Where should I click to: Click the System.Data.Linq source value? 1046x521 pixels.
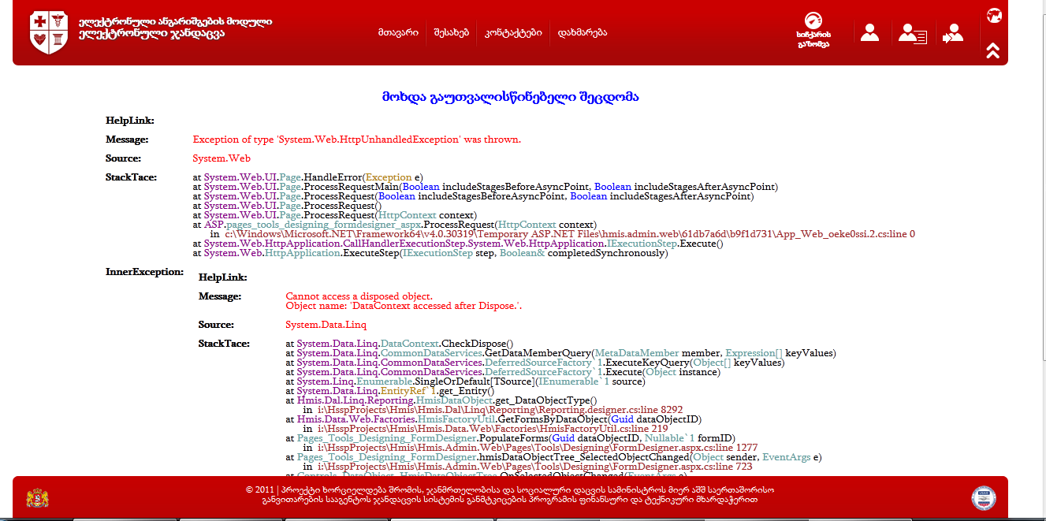(x=326, y=324)
